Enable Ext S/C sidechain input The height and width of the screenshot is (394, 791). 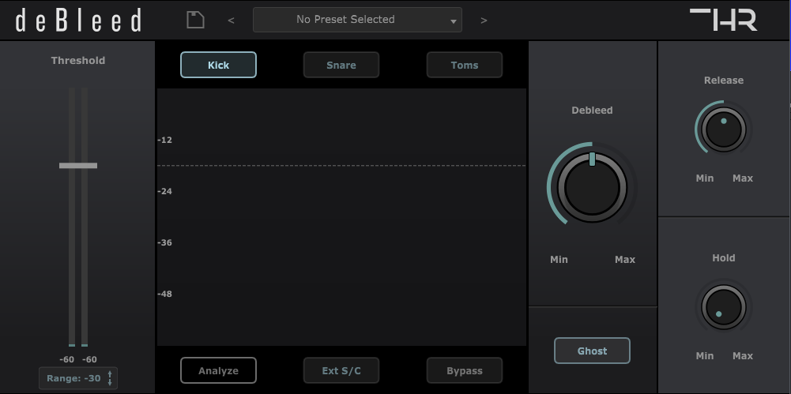pos(341,370)
